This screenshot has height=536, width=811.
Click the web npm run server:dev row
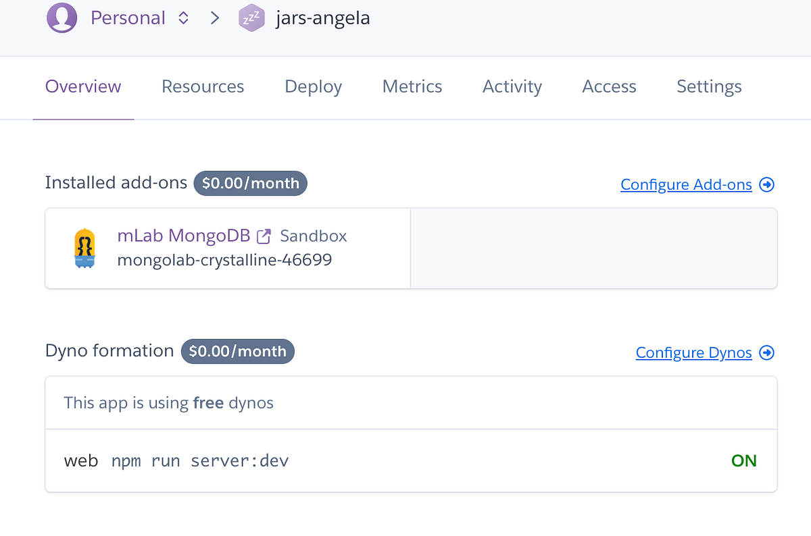(176, 461)
